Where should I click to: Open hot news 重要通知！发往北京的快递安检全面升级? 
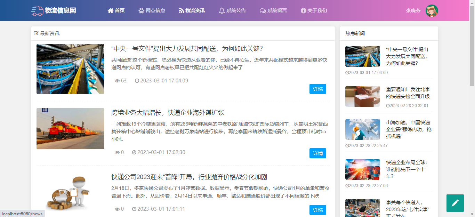[408, 93]
